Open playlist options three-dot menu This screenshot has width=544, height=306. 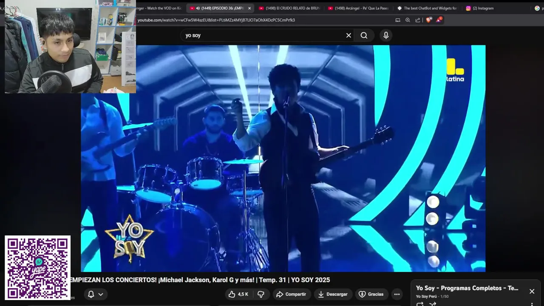(532, 304)
